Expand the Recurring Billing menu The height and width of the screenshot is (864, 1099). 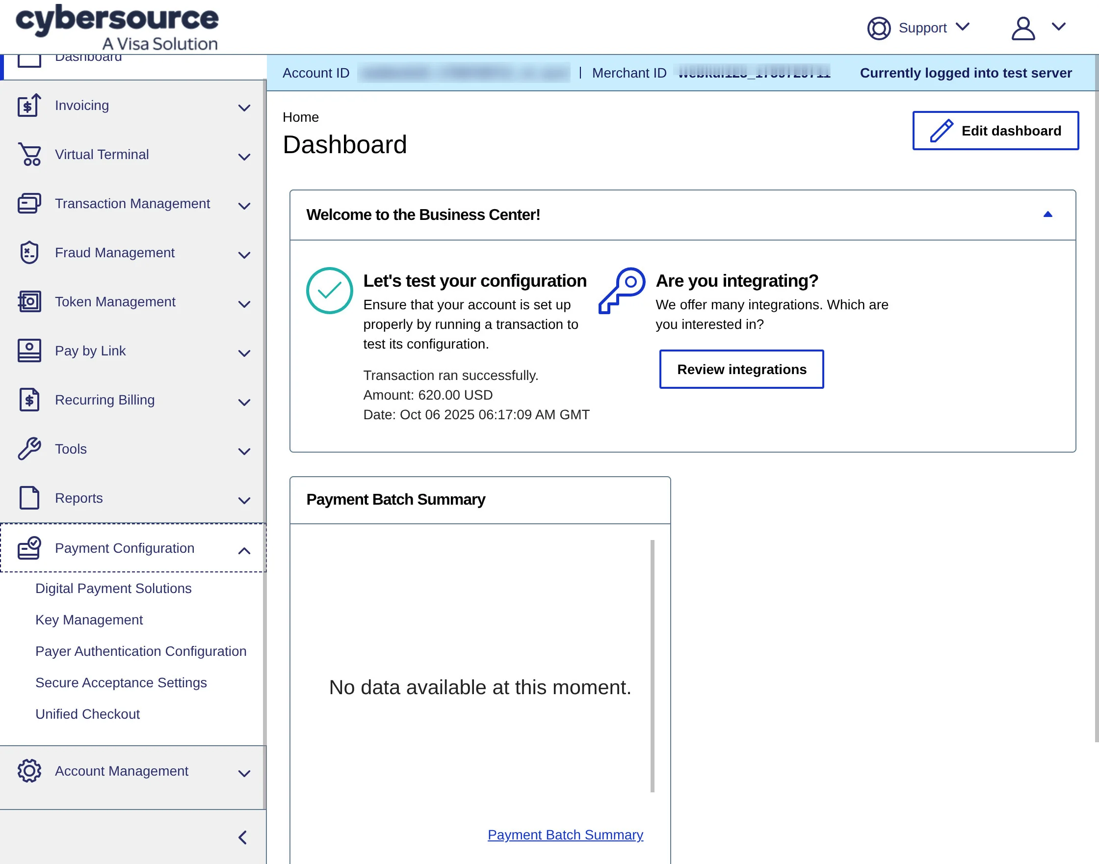point(245,402)
